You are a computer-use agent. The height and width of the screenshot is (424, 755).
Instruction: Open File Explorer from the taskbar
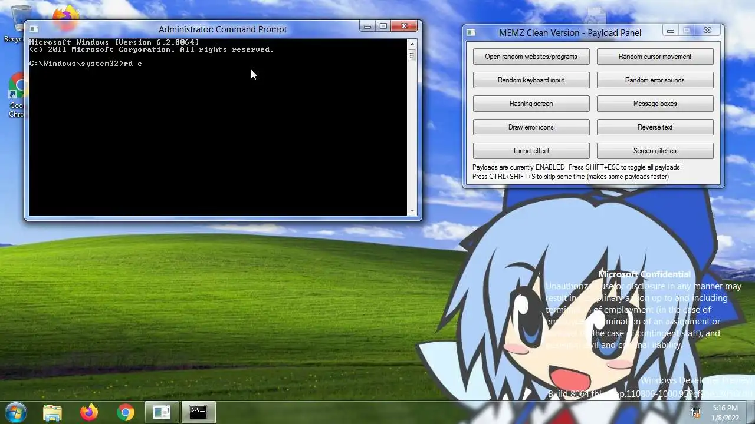52,412
